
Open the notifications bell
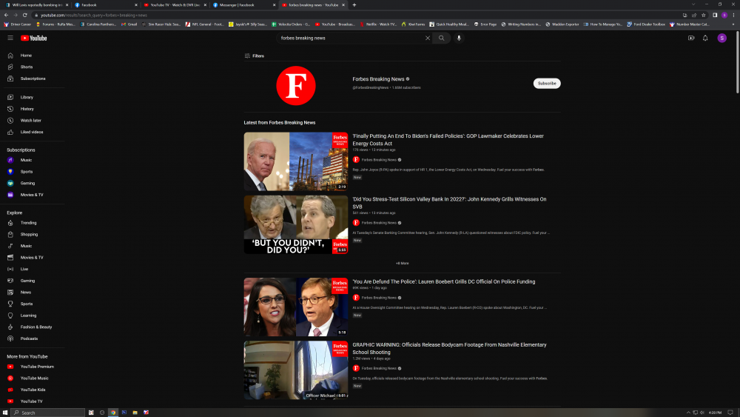tap(705, 38)
